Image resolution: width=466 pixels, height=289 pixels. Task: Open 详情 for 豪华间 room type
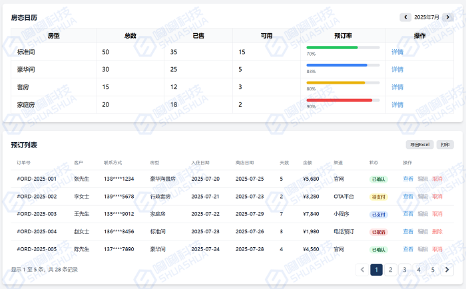[x=397, y=69]
